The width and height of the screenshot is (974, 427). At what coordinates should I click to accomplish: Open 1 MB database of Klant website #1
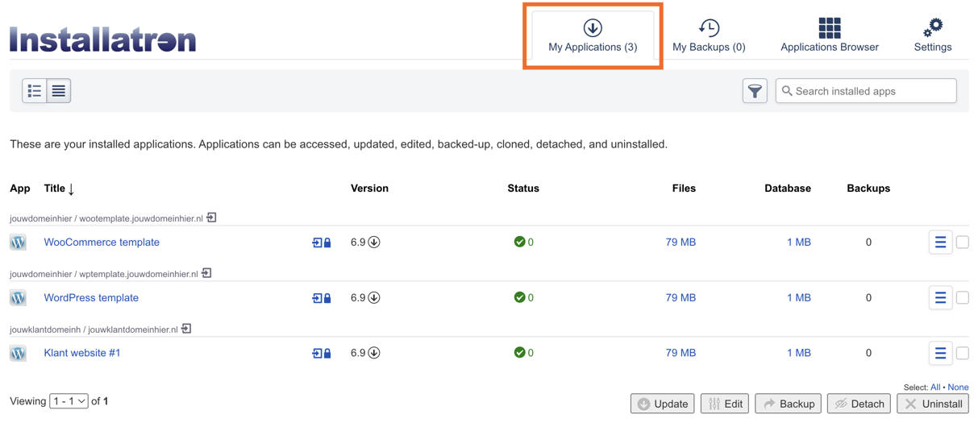[798, 353]
